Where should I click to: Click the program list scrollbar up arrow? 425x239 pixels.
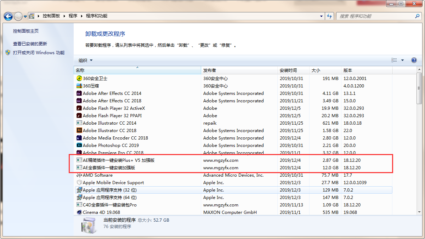pyautogui.click(x=419, y=70)
